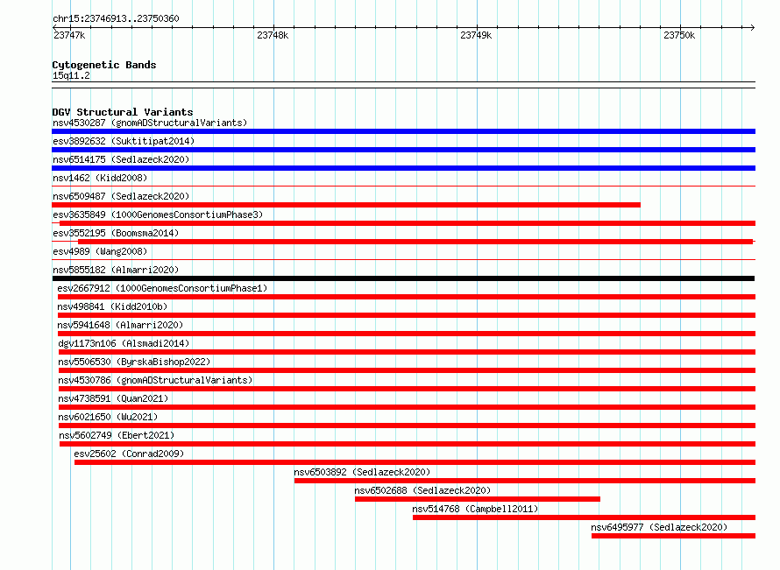The image size is (780, 570).
Task: Open the esv4989 (Wang2008) label
Action: (x=100, y=251)
